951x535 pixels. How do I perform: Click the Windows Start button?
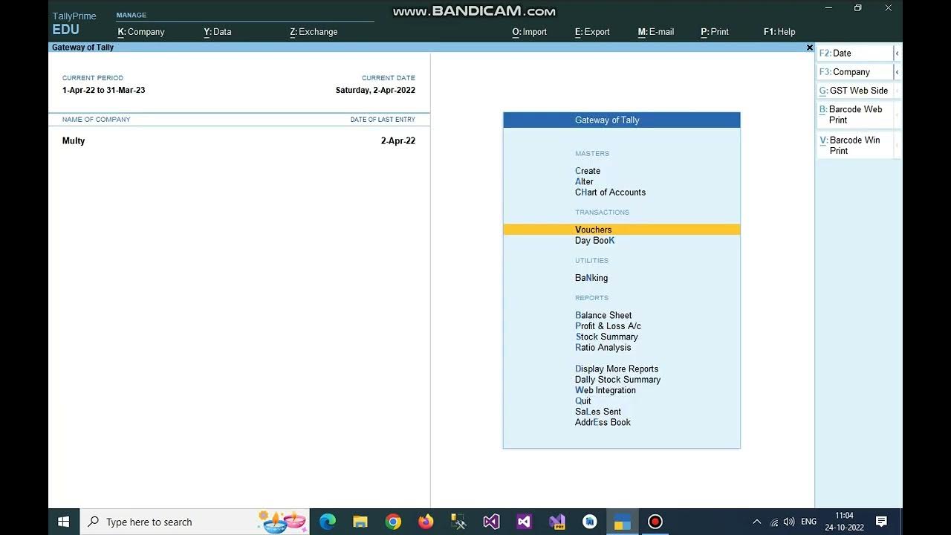[x=64, y=522]
